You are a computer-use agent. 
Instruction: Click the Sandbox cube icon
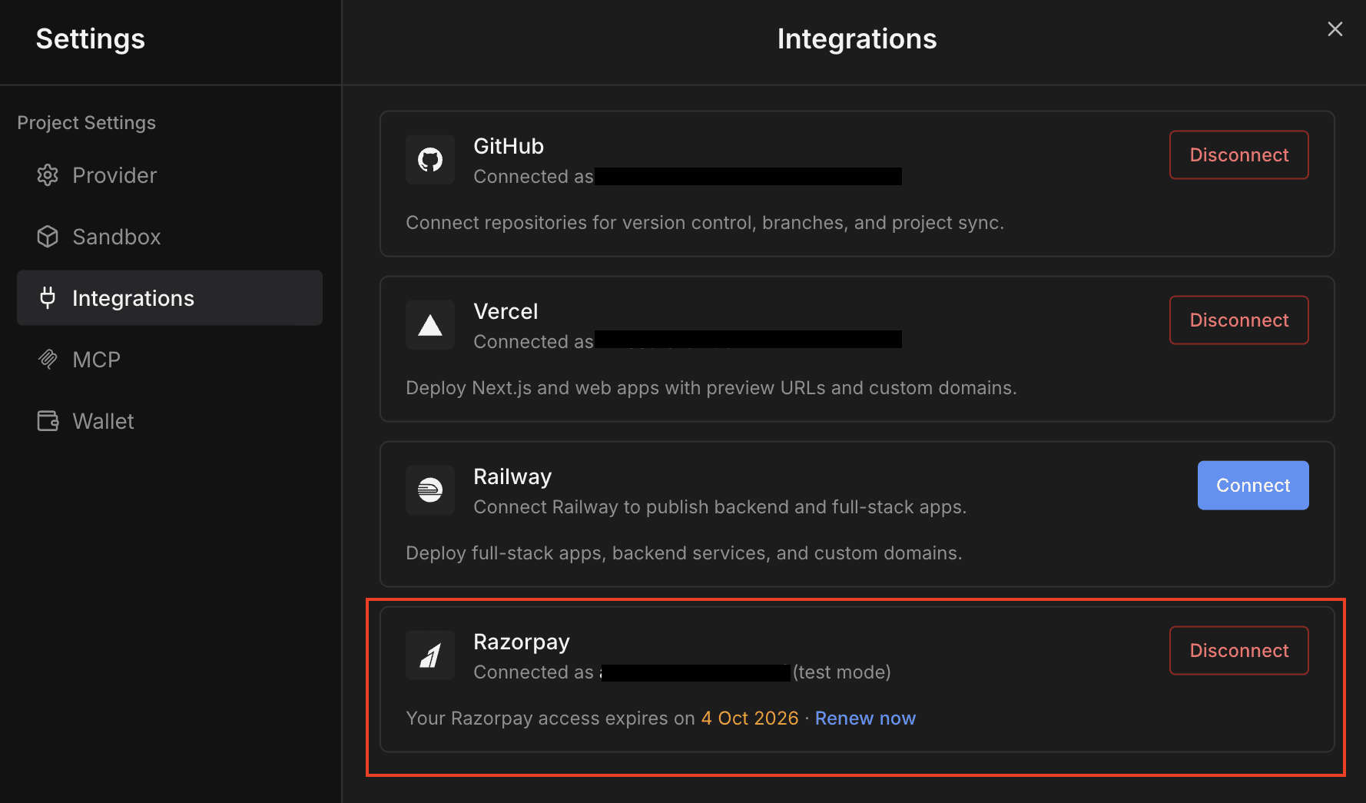click(48, 237)
